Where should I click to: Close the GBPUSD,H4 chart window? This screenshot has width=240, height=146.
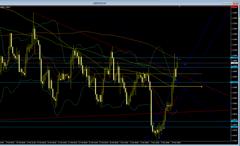tap(235, 3)
